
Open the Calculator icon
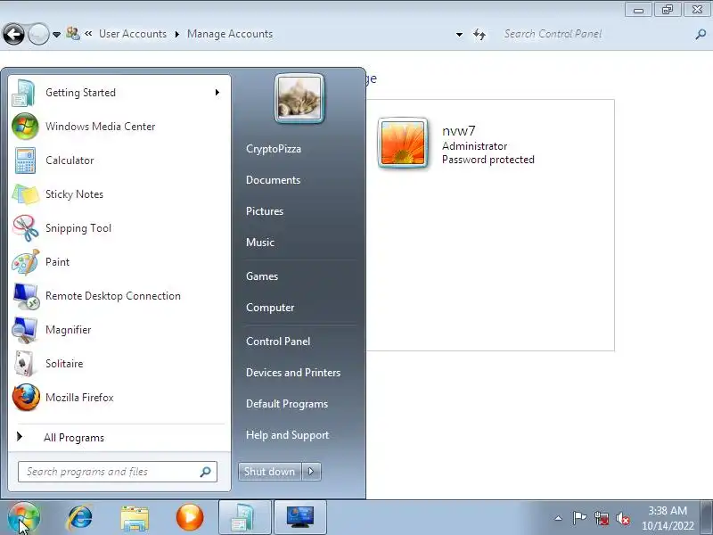[25, 160]
